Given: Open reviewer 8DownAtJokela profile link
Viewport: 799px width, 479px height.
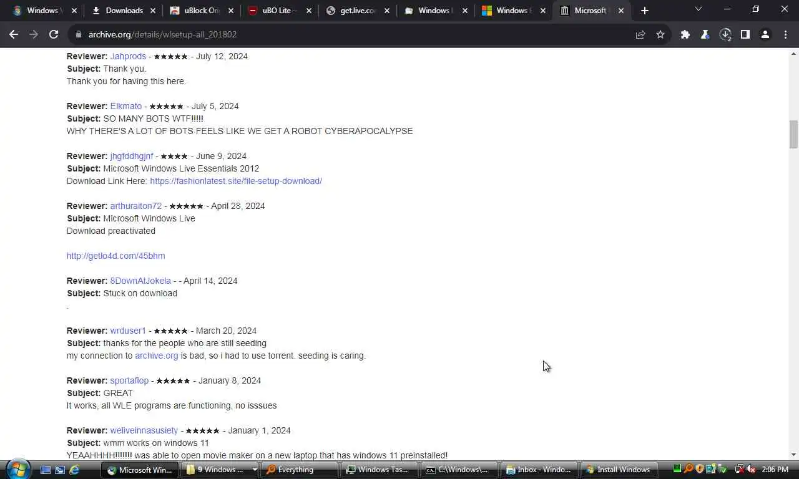Looking at the screenshot, I should pyautogui.click(x=140, y=281).
